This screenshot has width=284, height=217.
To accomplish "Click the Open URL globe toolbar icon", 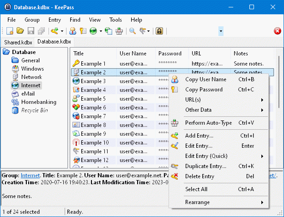I will point(93,31).
